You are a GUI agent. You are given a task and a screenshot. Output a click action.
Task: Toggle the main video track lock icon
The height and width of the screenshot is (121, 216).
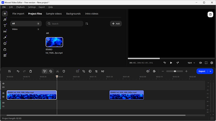pos(3,97)
